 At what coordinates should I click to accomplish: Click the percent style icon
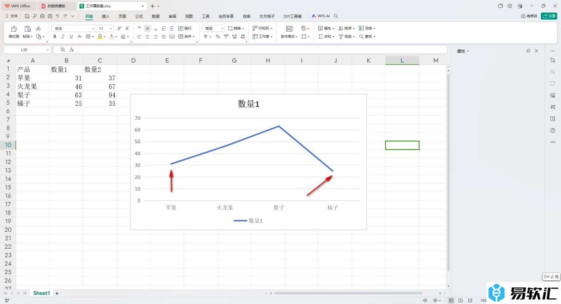coord(218,37)
